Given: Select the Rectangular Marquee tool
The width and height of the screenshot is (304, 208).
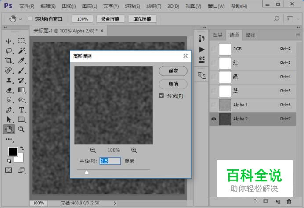Looking at the screenshot, I should pyautogui.click(x=21, y=41).
